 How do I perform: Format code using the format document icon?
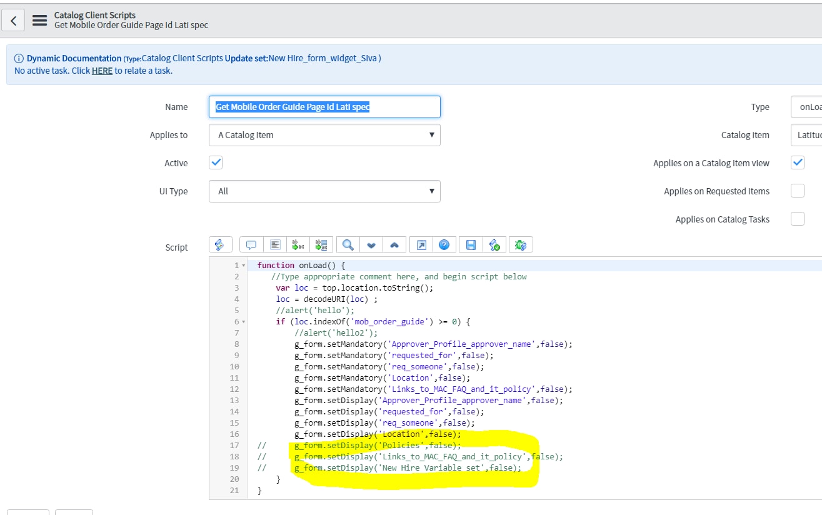coord(275,244)
